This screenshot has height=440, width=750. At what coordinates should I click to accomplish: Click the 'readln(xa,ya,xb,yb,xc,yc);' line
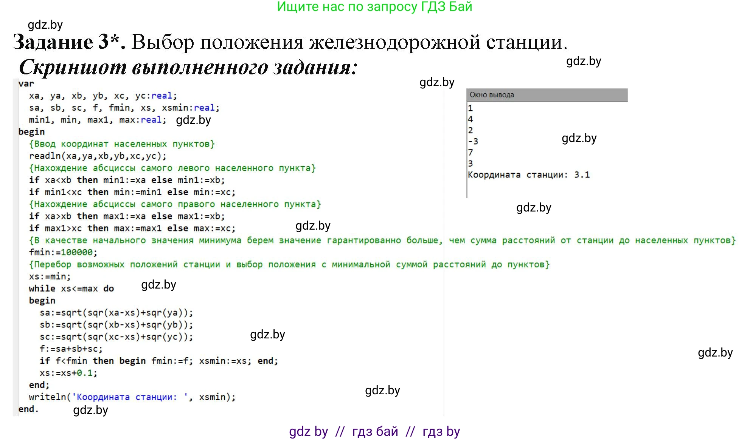point(98,156)
